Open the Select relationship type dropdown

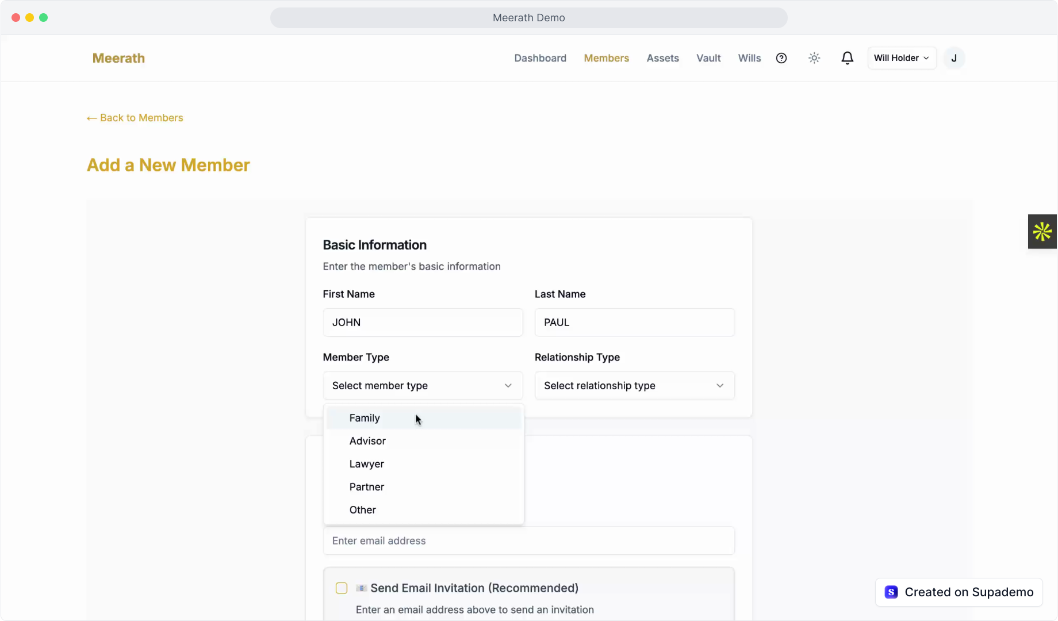point(634,386)
